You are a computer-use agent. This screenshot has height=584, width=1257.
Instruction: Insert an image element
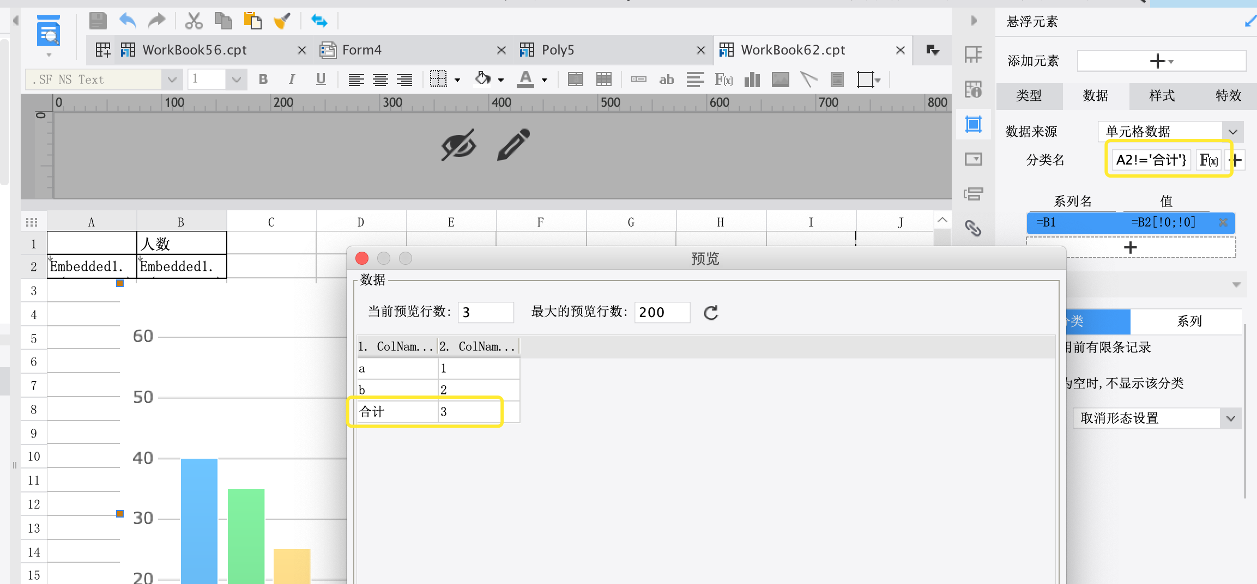781,80
